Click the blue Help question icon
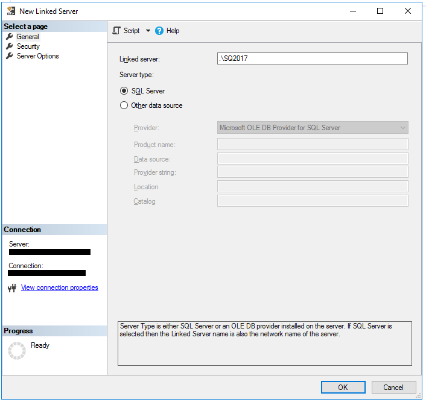This screenshot has height=402, width=426. 159,31
